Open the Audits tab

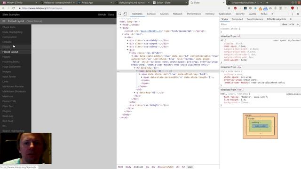click(x=253, y=14)
